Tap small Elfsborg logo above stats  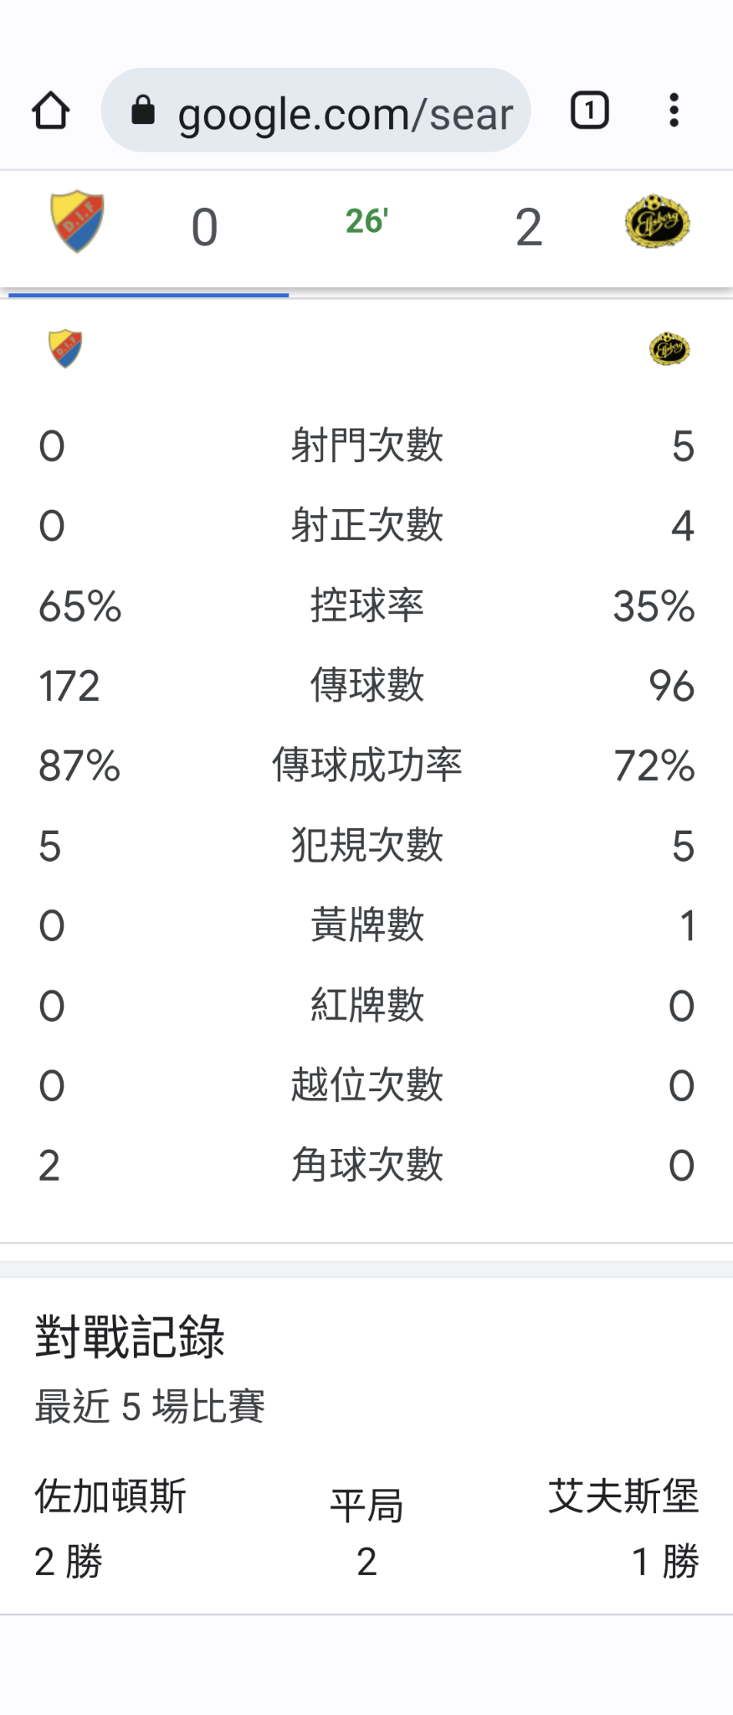point(669,348)
